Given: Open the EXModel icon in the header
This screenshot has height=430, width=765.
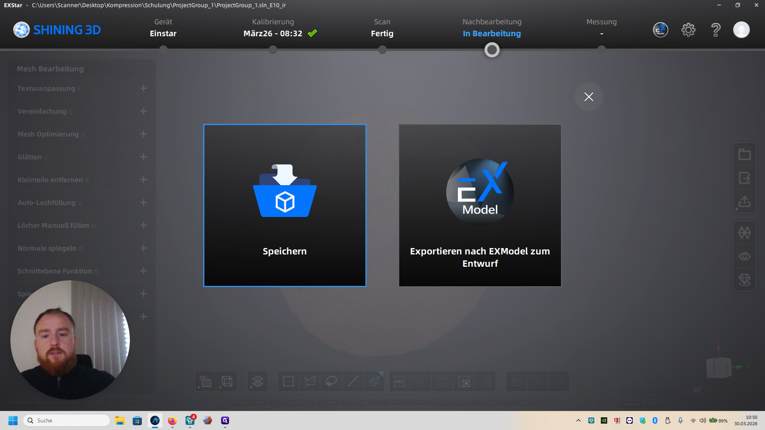Looking at the screenshot, I should (660, 30).
